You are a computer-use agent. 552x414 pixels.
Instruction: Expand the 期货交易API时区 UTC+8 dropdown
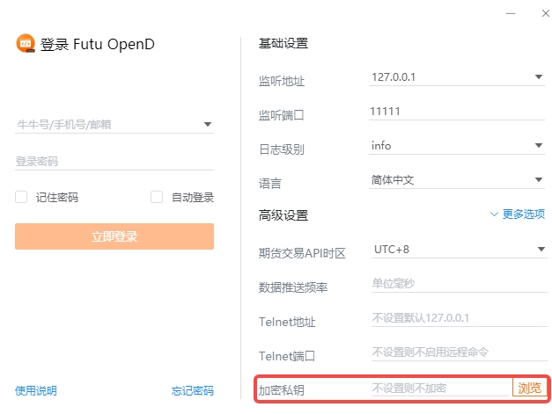click(539, 250)
